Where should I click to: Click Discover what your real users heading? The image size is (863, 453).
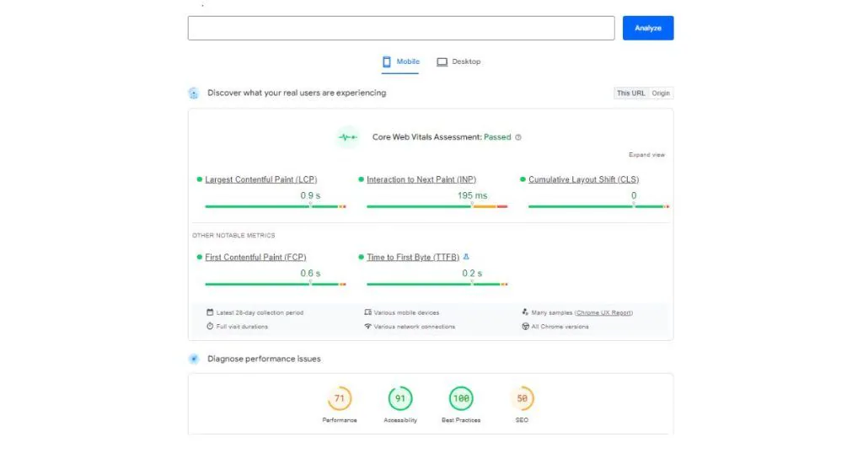pos(297,93)
